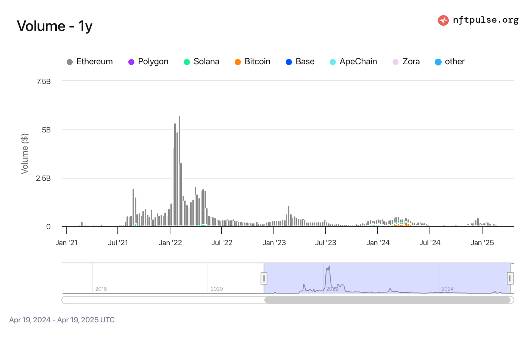
Task: Hide the Solana series via legend
Action: 201,62
